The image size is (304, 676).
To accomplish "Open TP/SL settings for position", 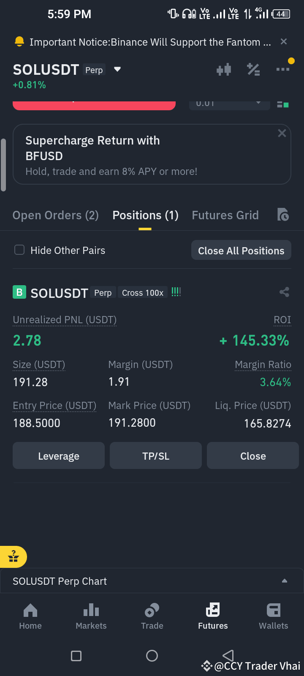I will click(156, 456).
